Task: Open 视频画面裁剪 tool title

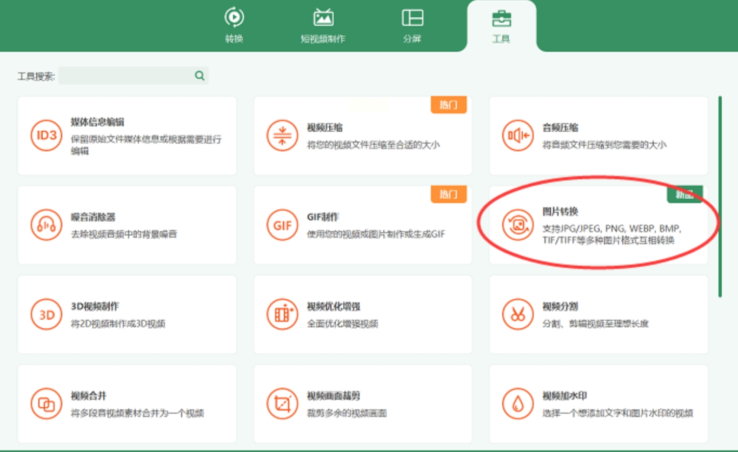Action: 334,396
